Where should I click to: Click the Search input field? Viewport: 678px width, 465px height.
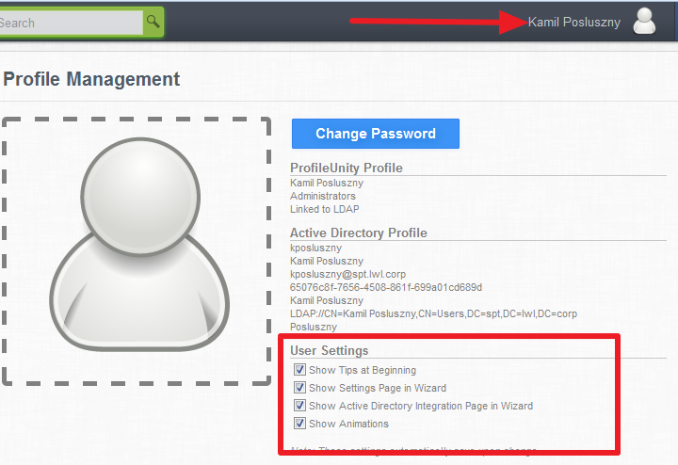point(71,23)
